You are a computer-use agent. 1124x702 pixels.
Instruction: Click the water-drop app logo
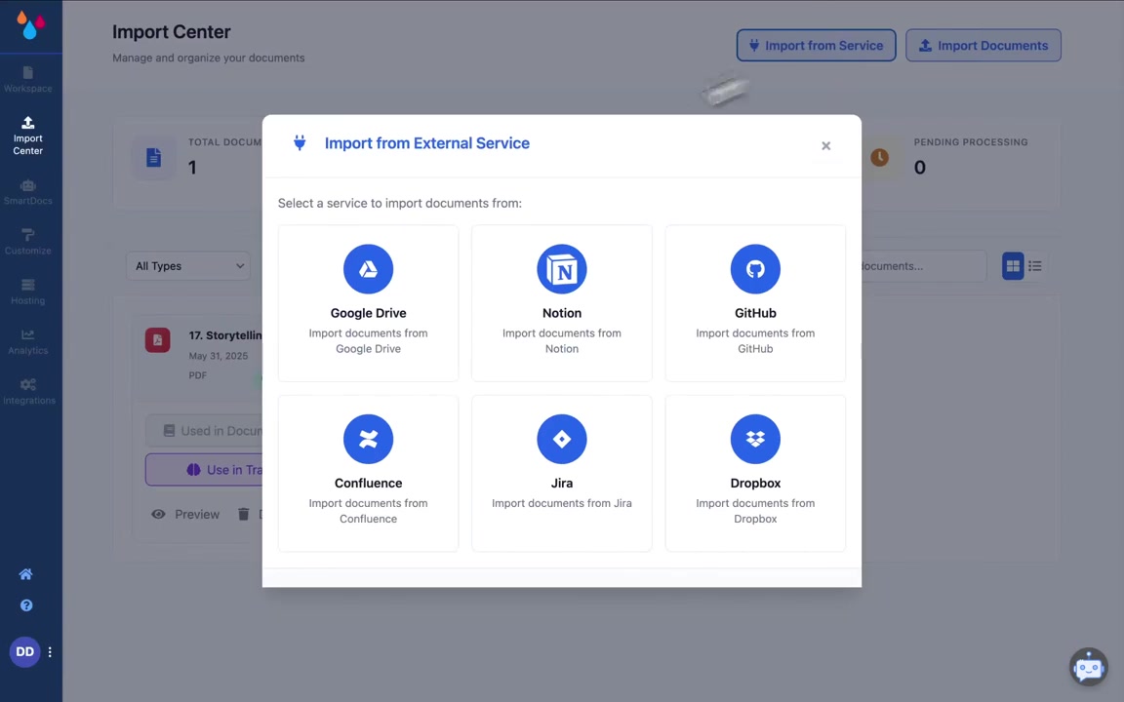click(30, 25)
